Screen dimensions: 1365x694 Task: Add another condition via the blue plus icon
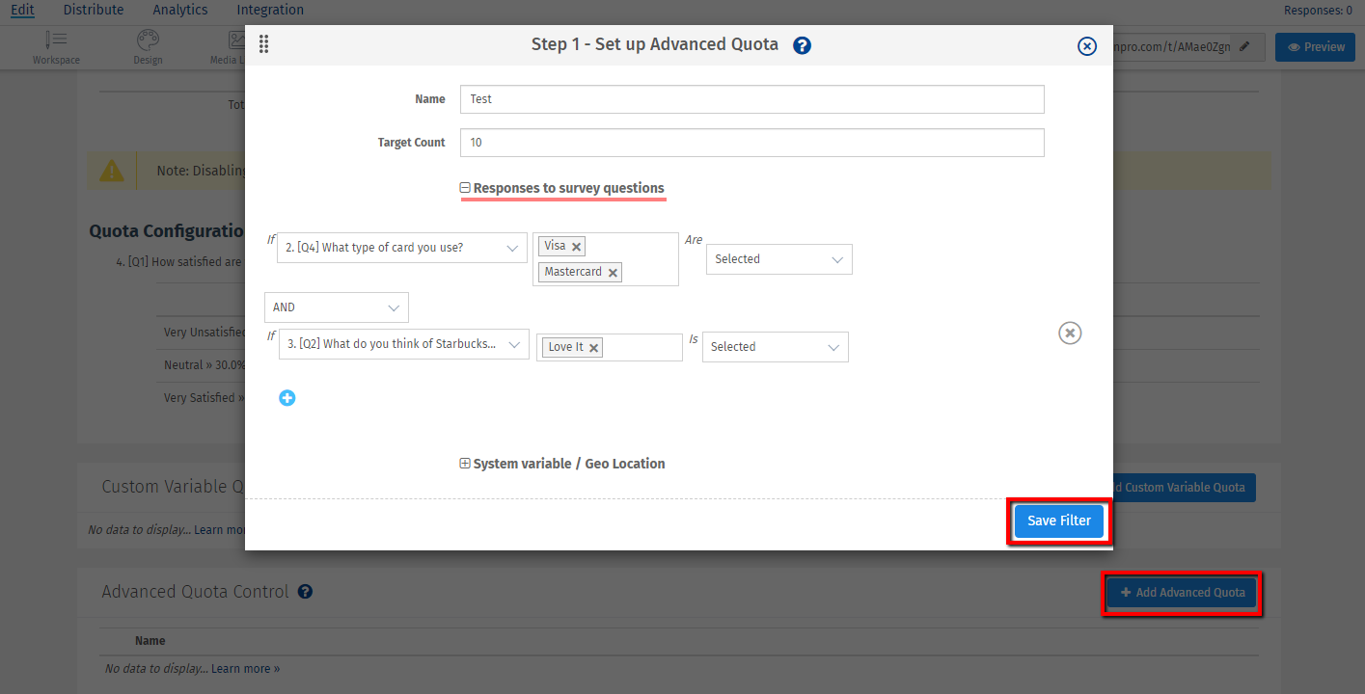tap(287, 397)
